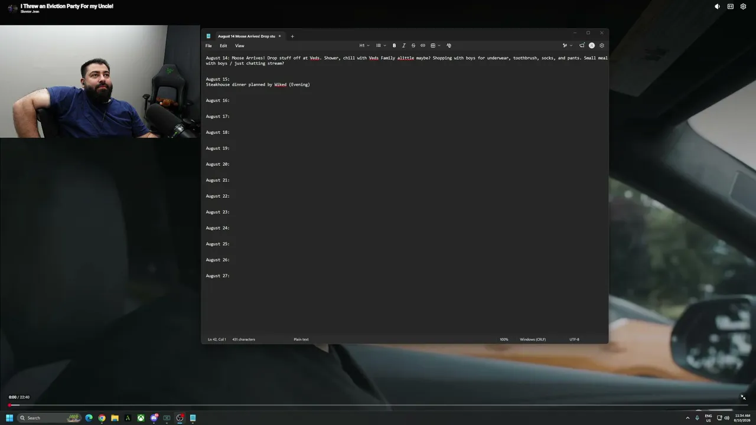Open the Windows Start menu
This screenshot has width=756, height=425.
[9, 418]
